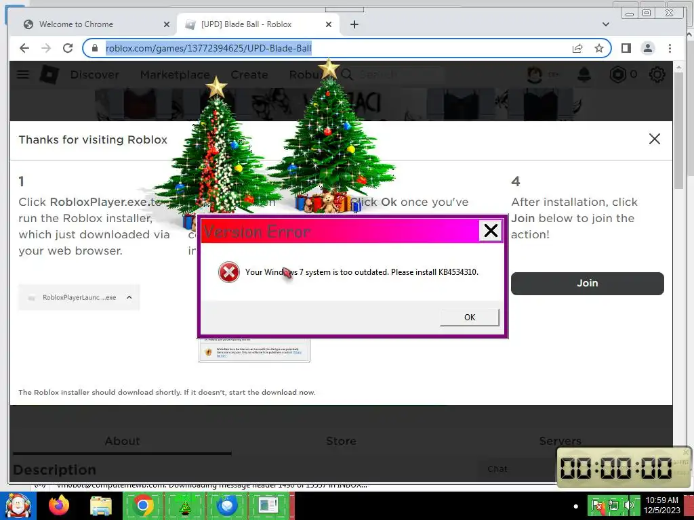Click the Chrome back arrow
The width and height of the screenshot is (694, 520).
tap(24, 48)
